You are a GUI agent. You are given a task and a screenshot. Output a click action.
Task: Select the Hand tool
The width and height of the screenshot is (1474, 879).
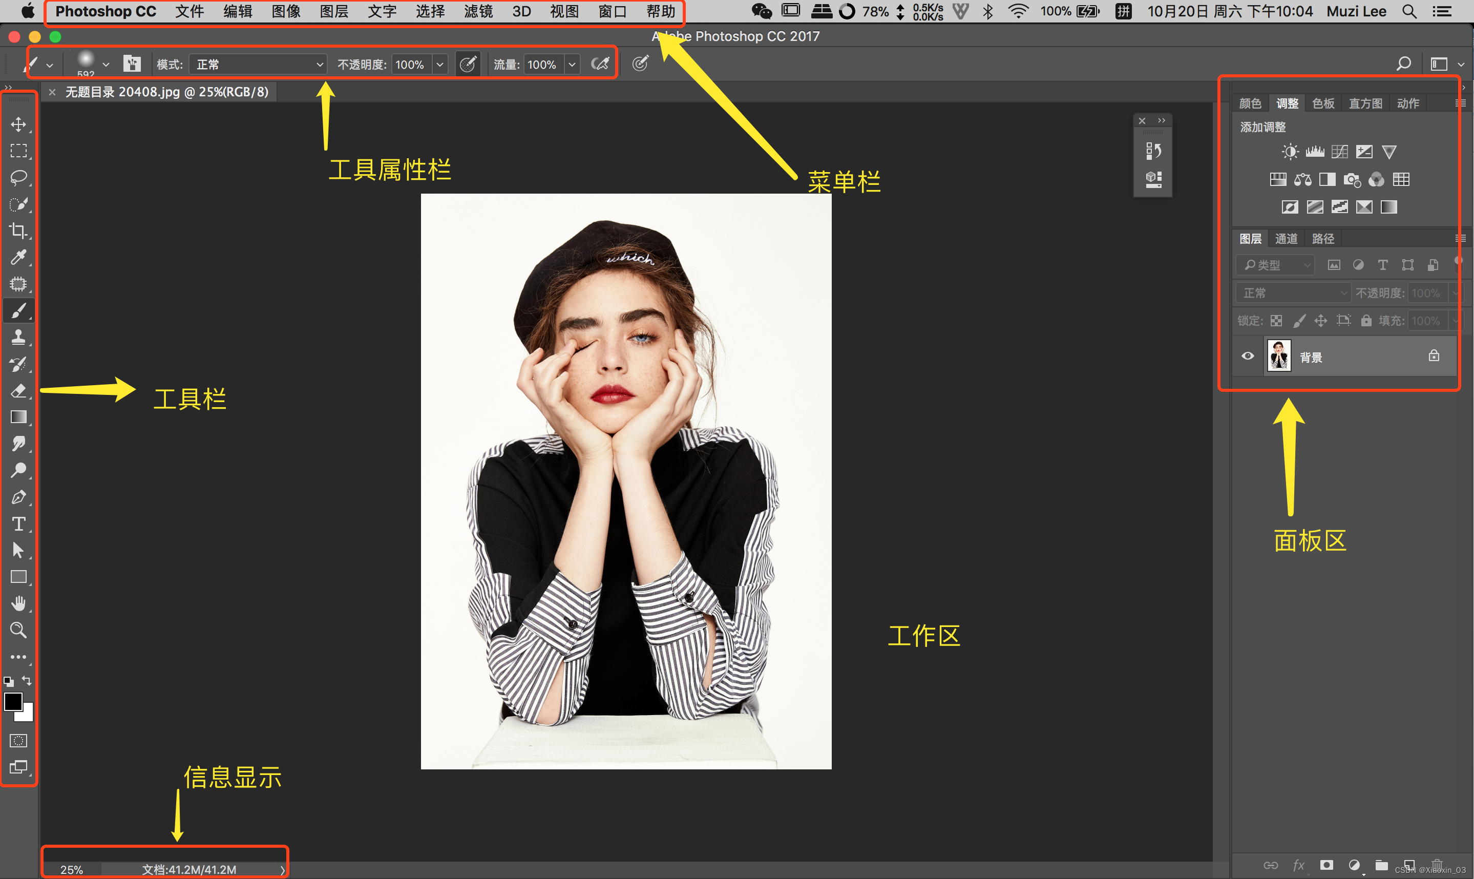(18, 603)
